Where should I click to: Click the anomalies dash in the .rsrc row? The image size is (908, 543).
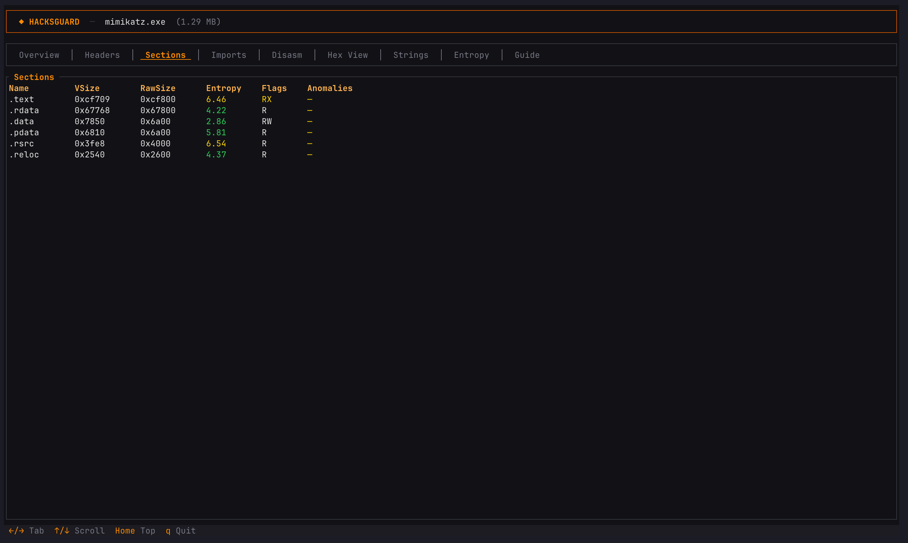pos(310,144)
